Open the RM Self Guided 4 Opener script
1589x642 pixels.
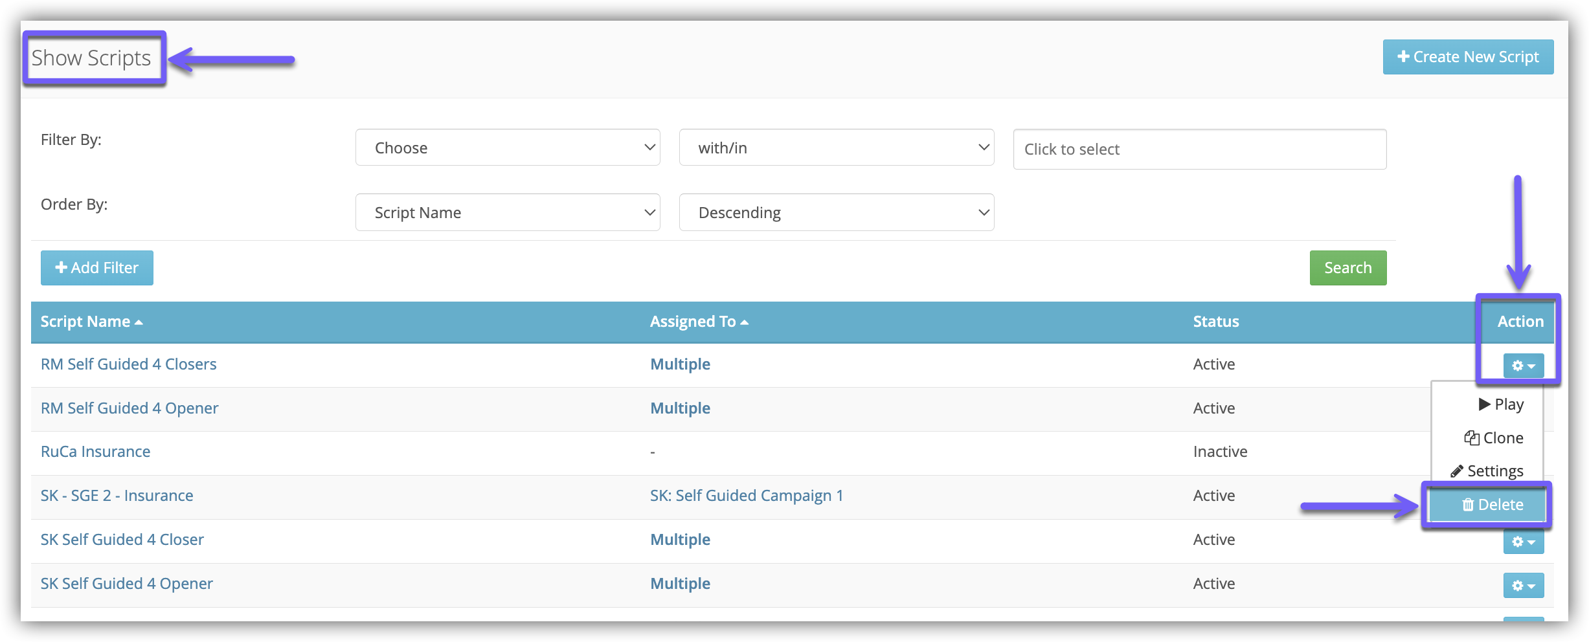pos(130,408)
